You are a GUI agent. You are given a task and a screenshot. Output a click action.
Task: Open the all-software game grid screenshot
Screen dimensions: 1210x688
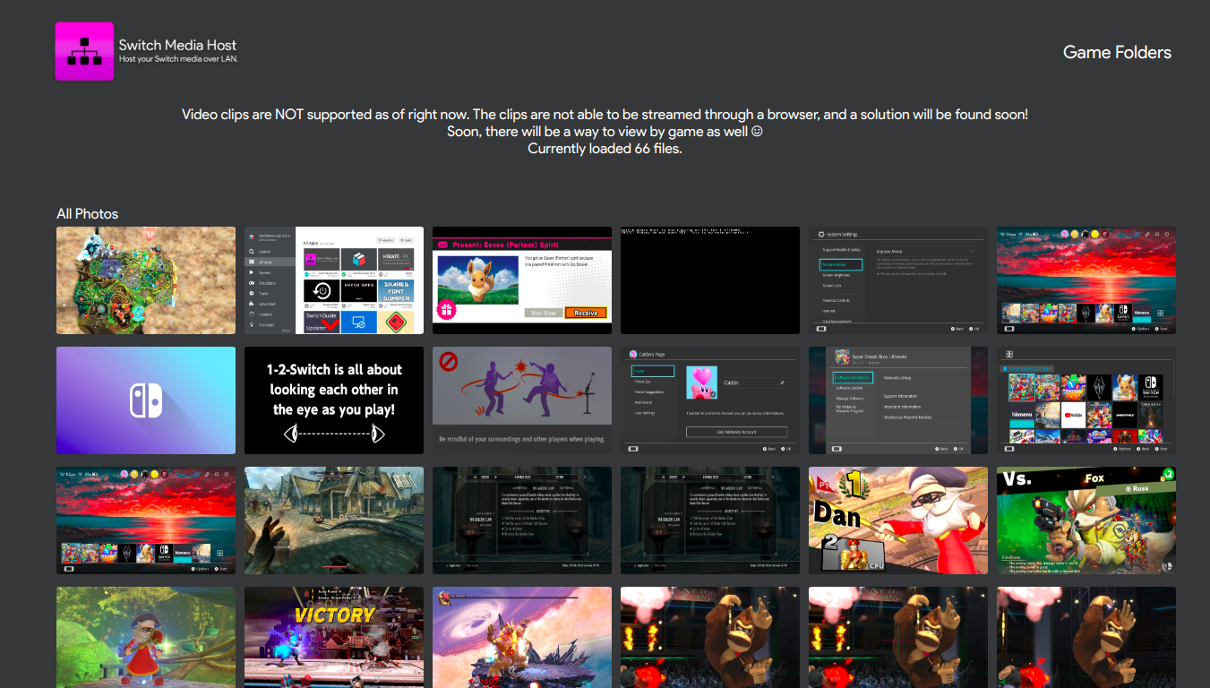1086,400
